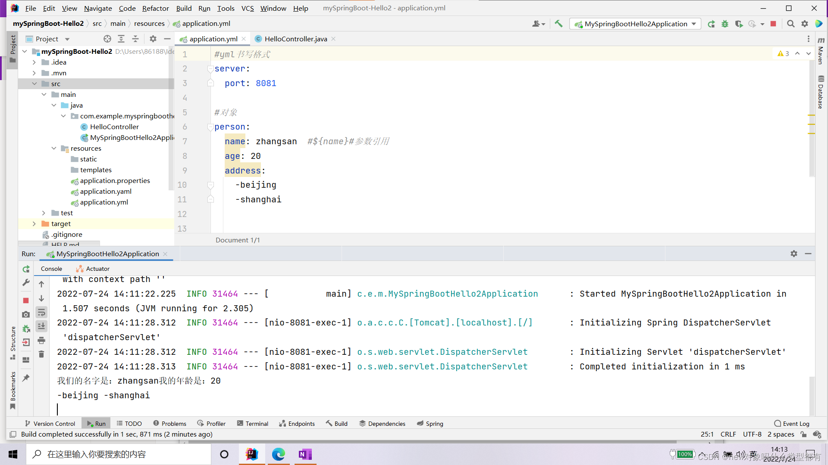Switch to the Actuator tab
The width and height of the screenshot is (828, 465).
[93, 269]
